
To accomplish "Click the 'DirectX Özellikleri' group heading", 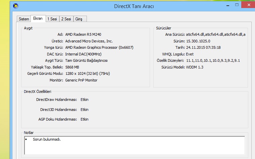I will pos(37,92).
